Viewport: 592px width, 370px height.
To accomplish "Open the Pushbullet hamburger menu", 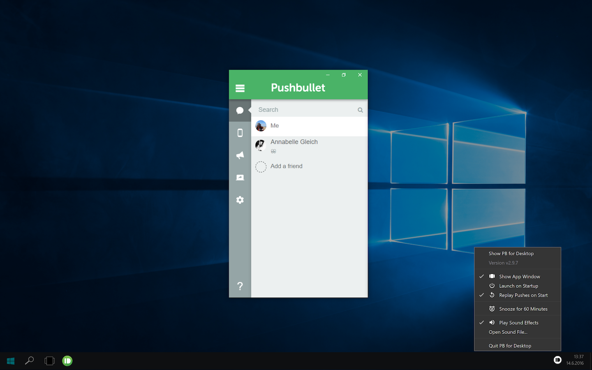I will (x=240, y=88).
